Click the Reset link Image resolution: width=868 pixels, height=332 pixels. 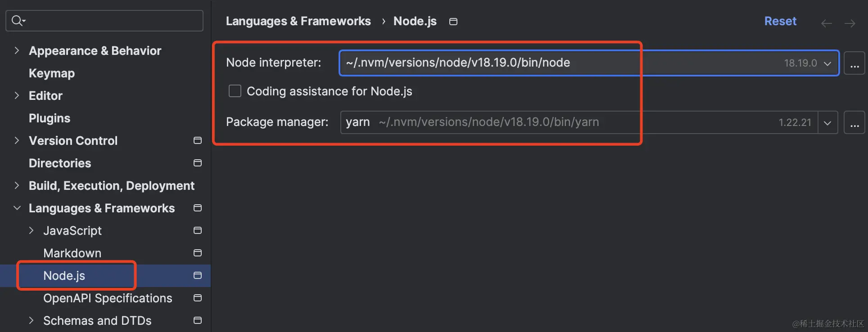[x=780, y=21]
